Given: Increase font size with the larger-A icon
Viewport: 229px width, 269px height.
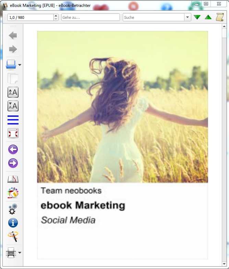Looking at the screenshot, I should 13,93.
